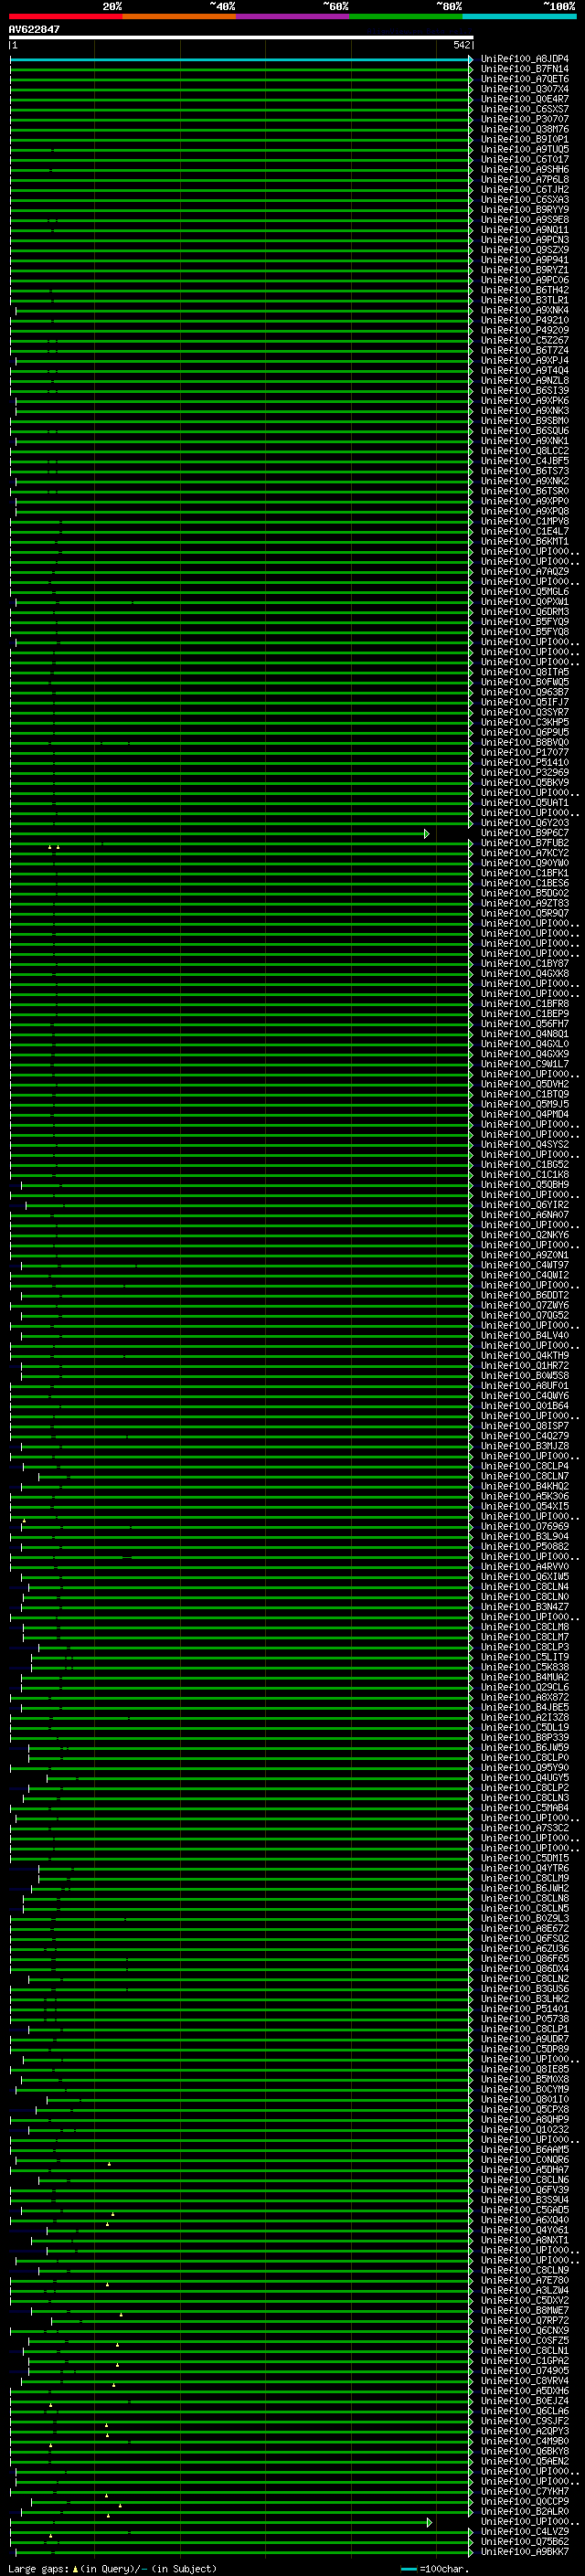Image resolution: width=585 pixels, height=2576 pixels.
Task: Open hit UniRef100_Q307X4
Action: pyautogui.click(x=525, y=89)
